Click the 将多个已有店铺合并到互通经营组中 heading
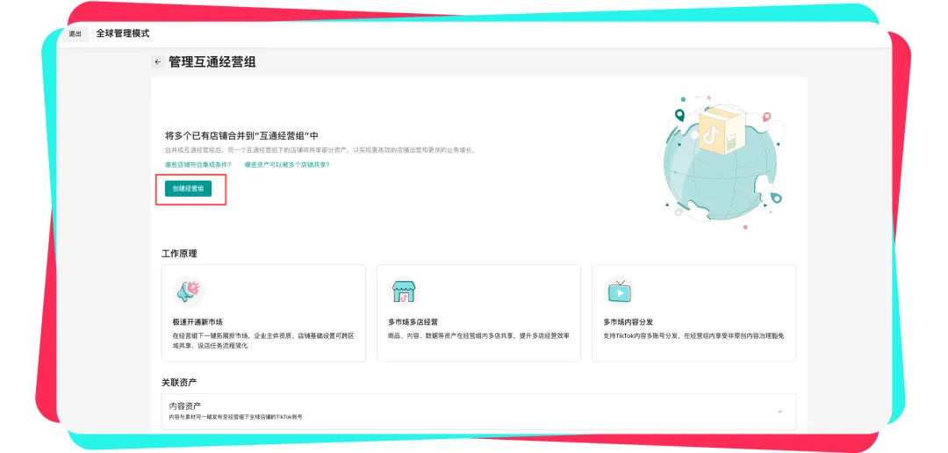The height and width of the screenshot is (453, 948). [241, 136]
